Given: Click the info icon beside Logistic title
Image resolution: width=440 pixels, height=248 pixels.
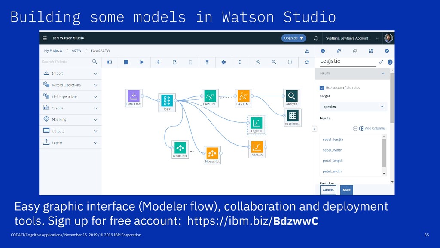Looking at the screenshot, I should coord(390,62).
